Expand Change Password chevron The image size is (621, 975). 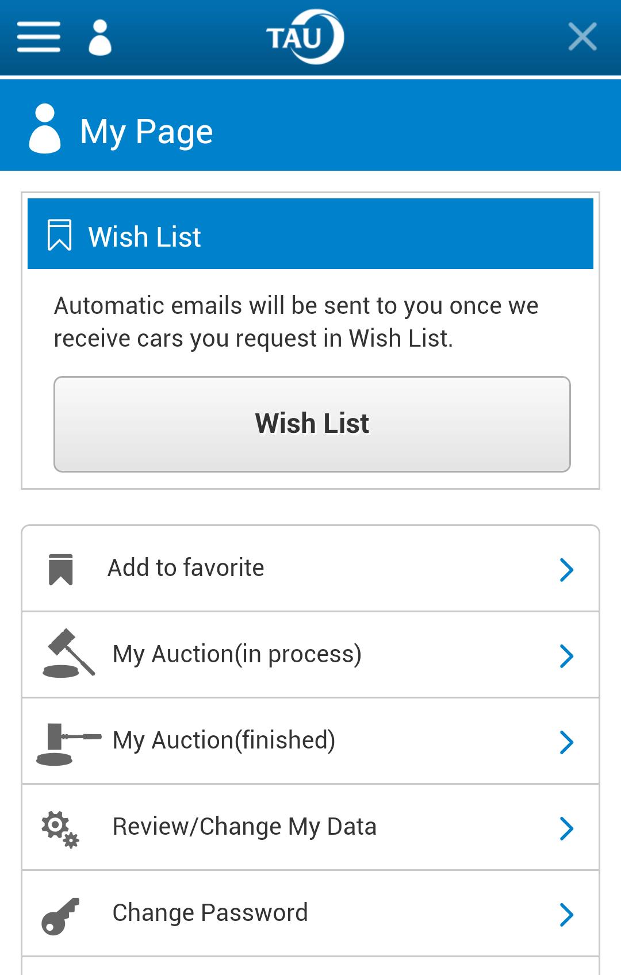(567, 915)
